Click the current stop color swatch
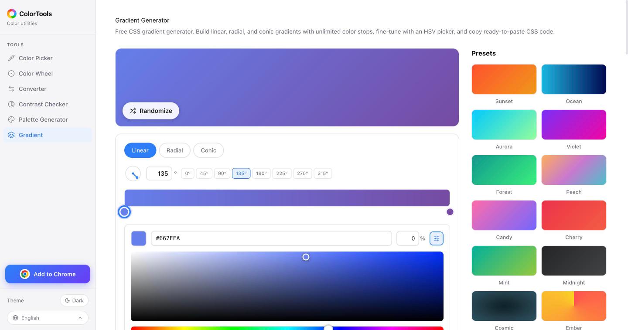The width and height of the screenshot is (628, 330). (139, 238)
